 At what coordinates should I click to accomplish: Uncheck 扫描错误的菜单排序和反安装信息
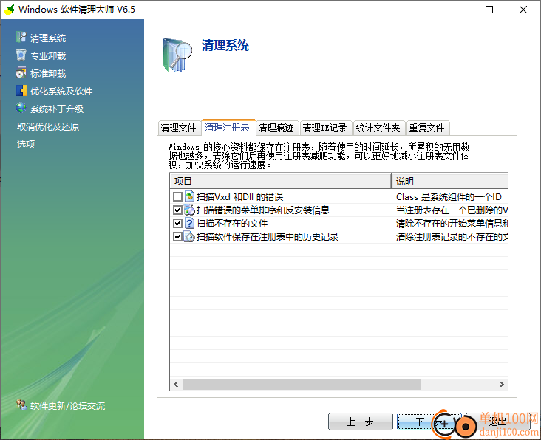(x=177, y=210)
